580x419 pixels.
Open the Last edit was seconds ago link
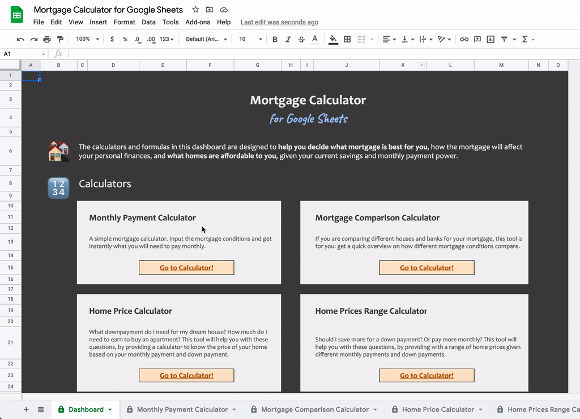[x=279, y=22]
